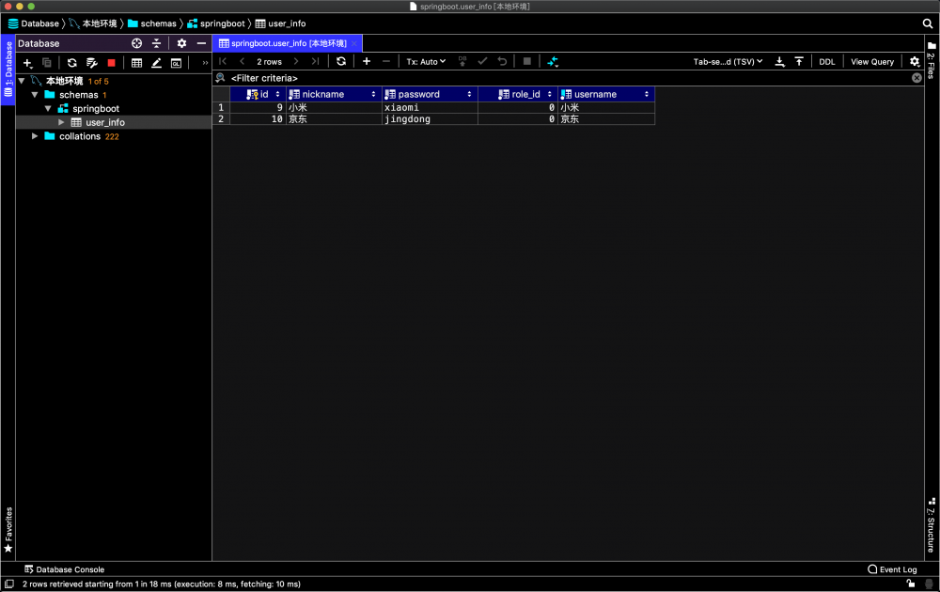
Task: Sort by the password column header
Action: coord(430,94)
